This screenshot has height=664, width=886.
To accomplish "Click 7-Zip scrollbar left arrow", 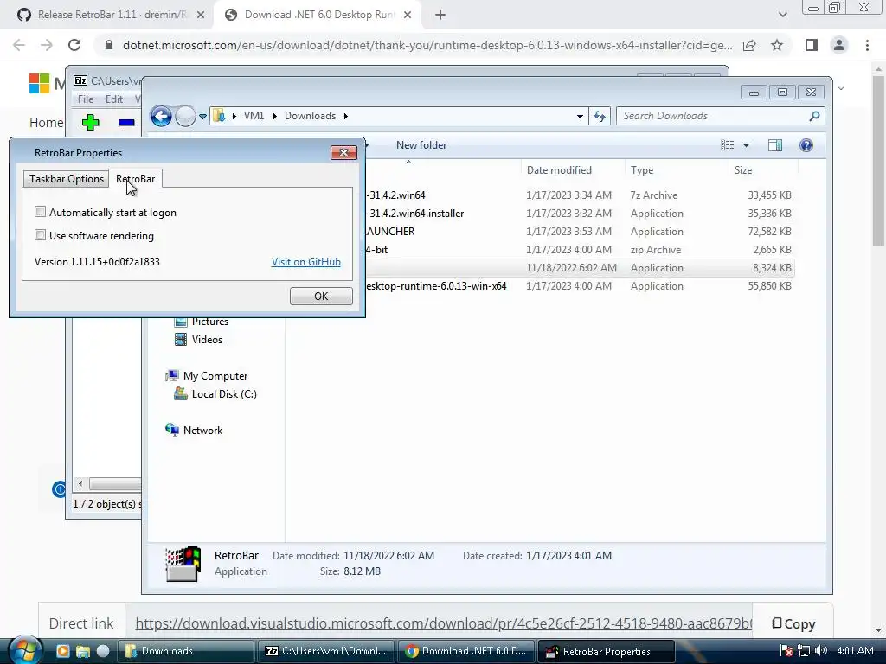I will (x=80, y=484).
